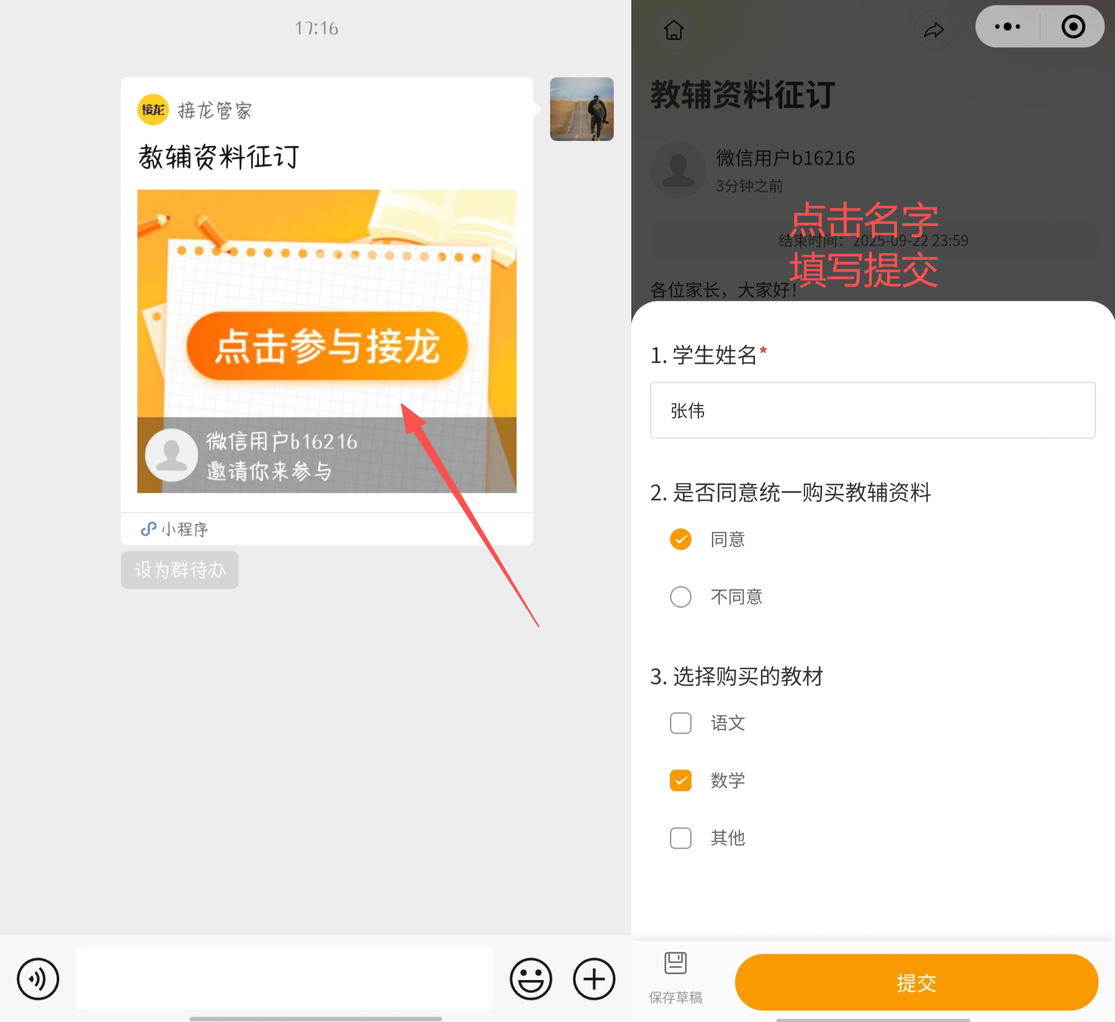
Task: Open the three-dot more menu
Action: (1008, 27)
